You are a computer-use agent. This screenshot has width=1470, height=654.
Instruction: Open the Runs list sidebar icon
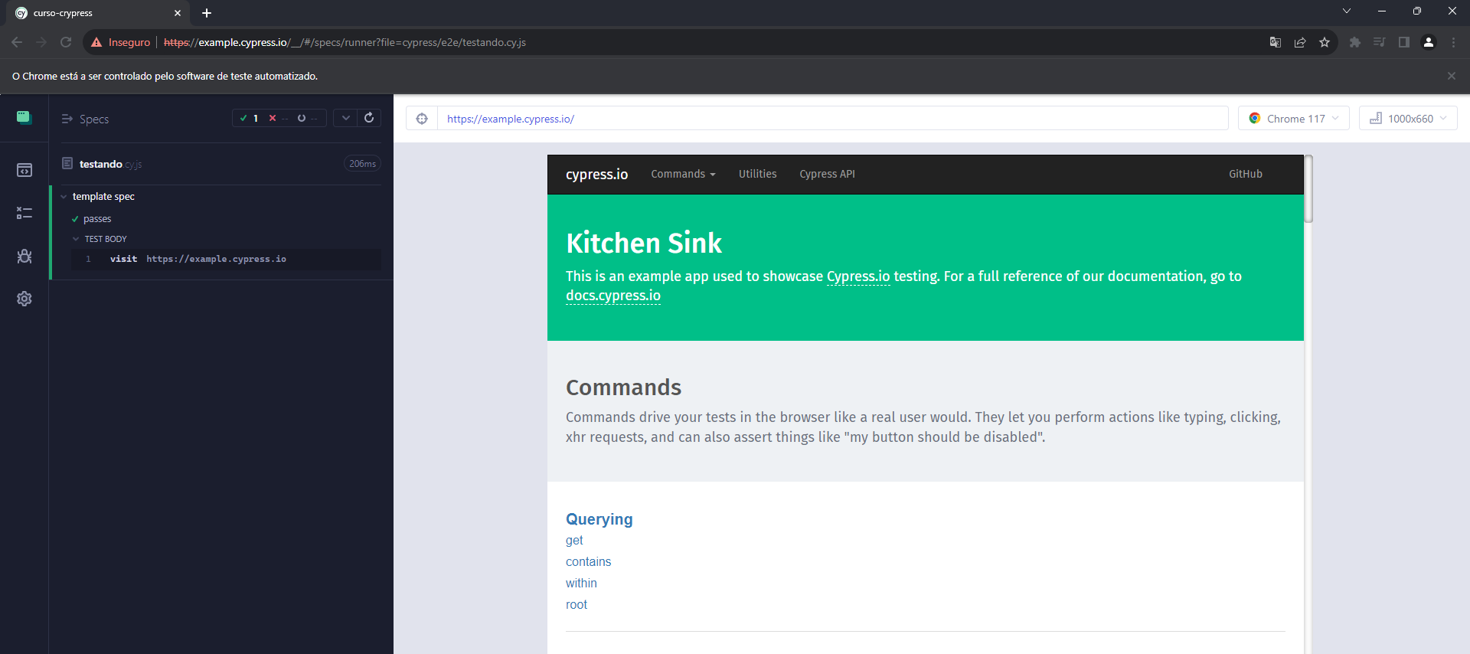tap(24, 213)
